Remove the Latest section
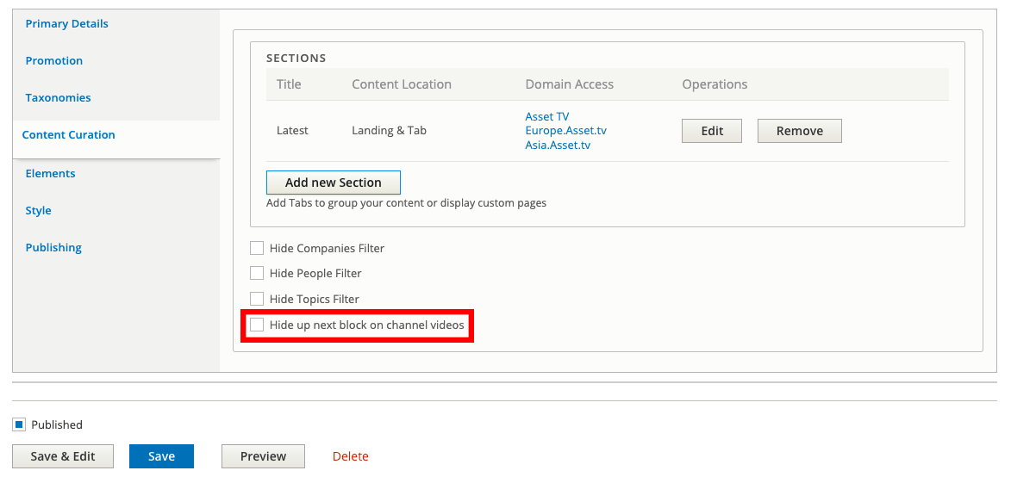Image resolution: width=1011 pixels, height=483 pixels. click(x=800, y=131)
